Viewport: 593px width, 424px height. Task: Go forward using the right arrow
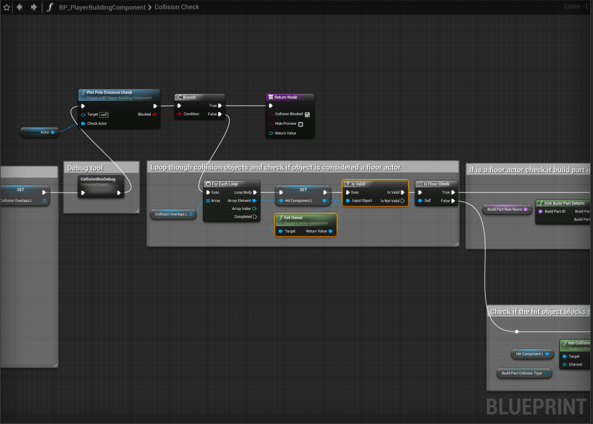coord(34,7)
